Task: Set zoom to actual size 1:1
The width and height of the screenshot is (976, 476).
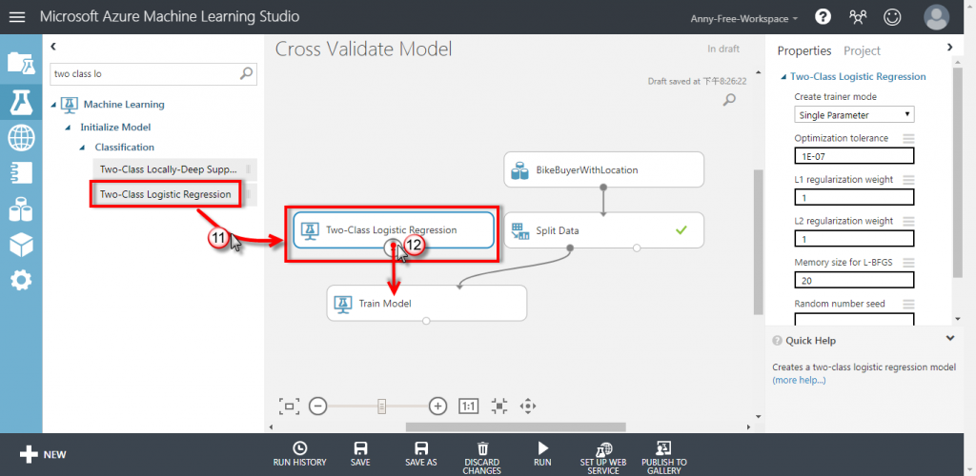Action: (x=468, y=407)
